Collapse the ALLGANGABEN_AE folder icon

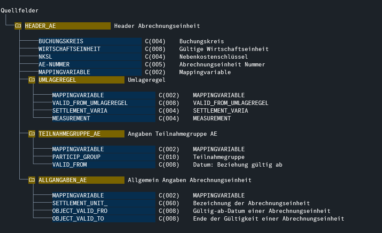click(x=32, y=180)
